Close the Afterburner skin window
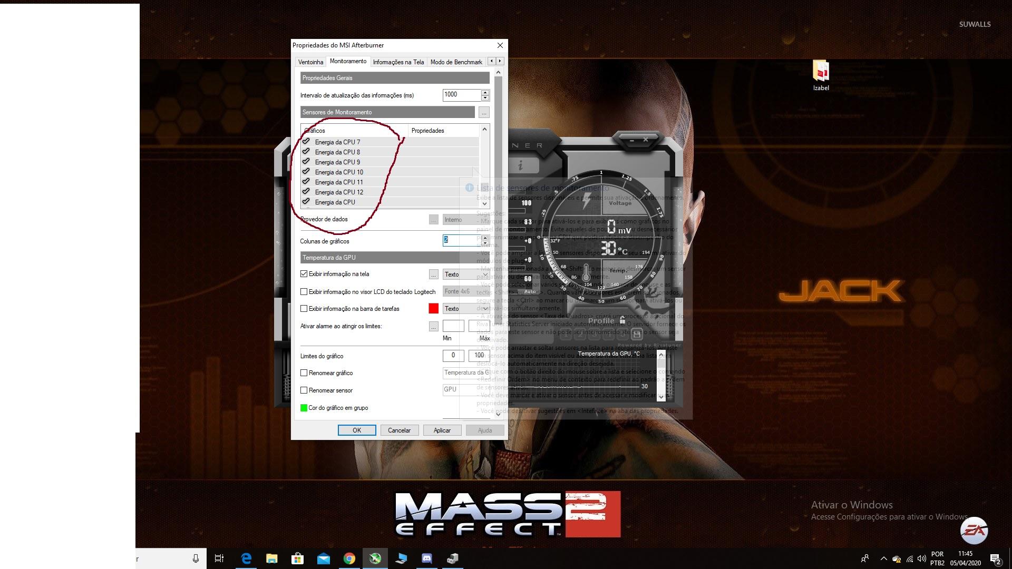The width and height of the screenshot is (1012, 569). tap(646, 140)
